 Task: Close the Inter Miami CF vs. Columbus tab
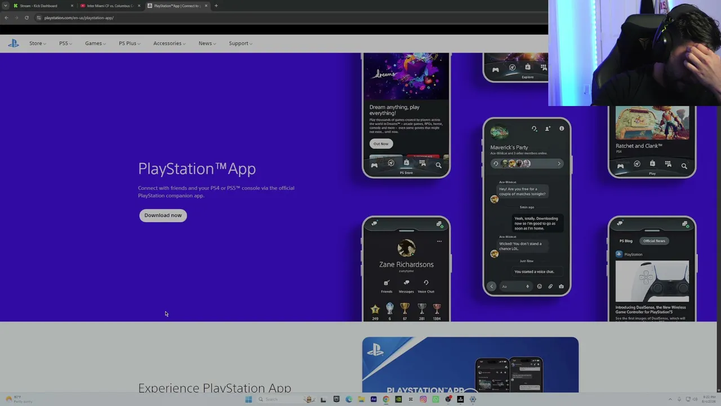pos(139,6)
